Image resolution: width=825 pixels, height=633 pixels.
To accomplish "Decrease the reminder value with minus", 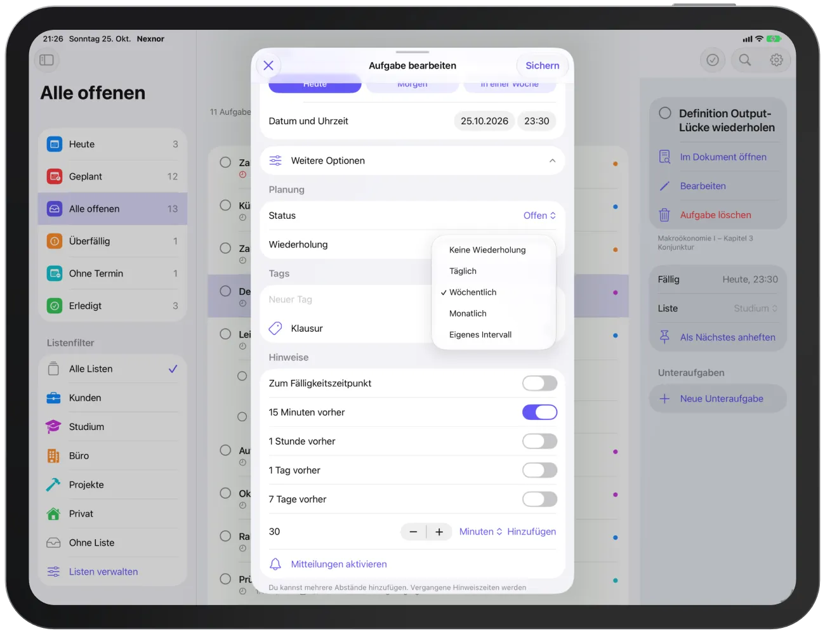I will (x=413, y=532).
